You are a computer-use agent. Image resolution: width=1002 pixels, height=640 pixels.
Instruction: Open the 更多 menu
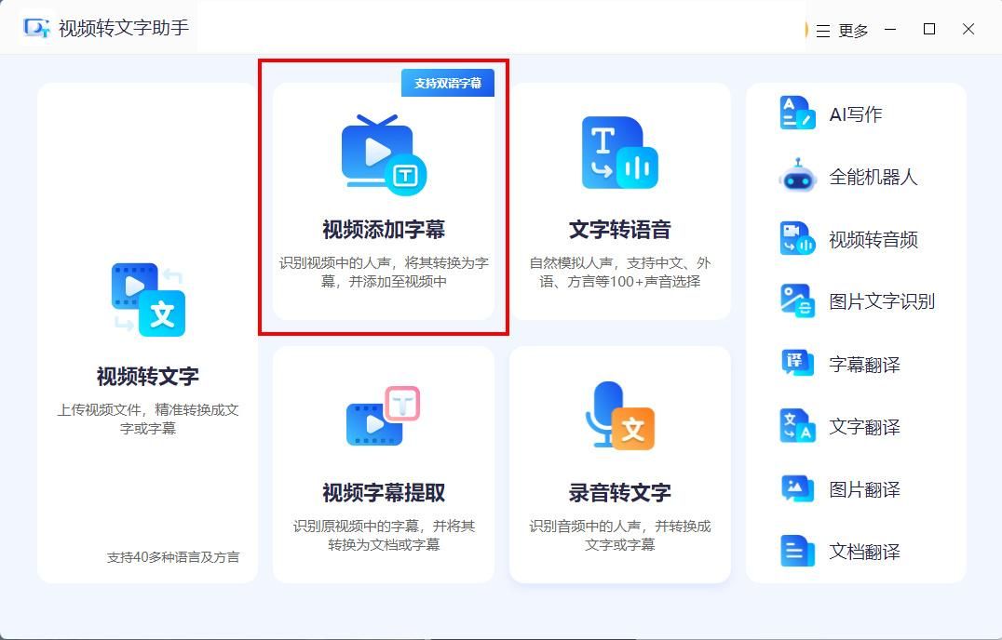click(853, 31)
